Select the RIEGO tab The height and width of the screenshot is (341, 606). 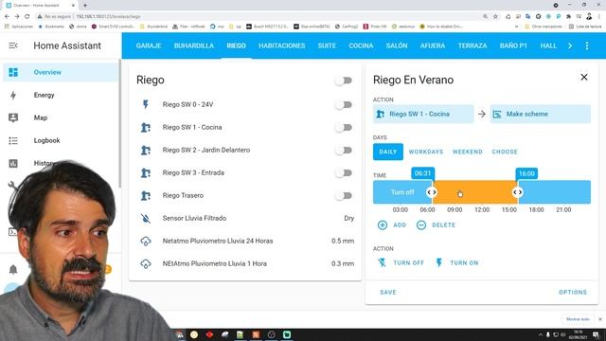coord(236,45)
